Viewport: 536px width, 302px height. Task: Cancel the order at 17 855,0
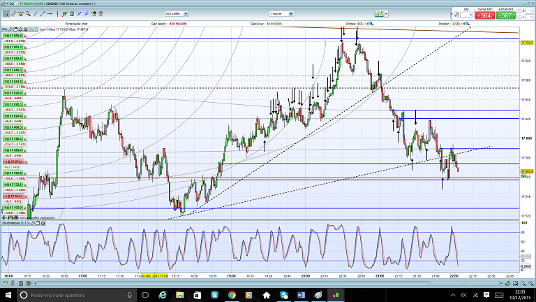coord(24,36)
